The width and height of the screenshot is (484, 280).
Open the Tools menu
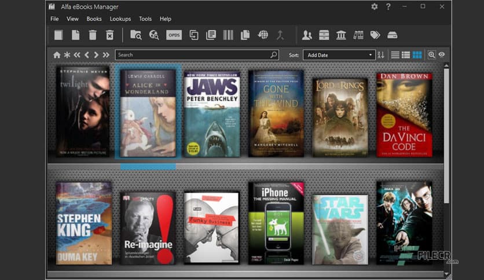145,19
